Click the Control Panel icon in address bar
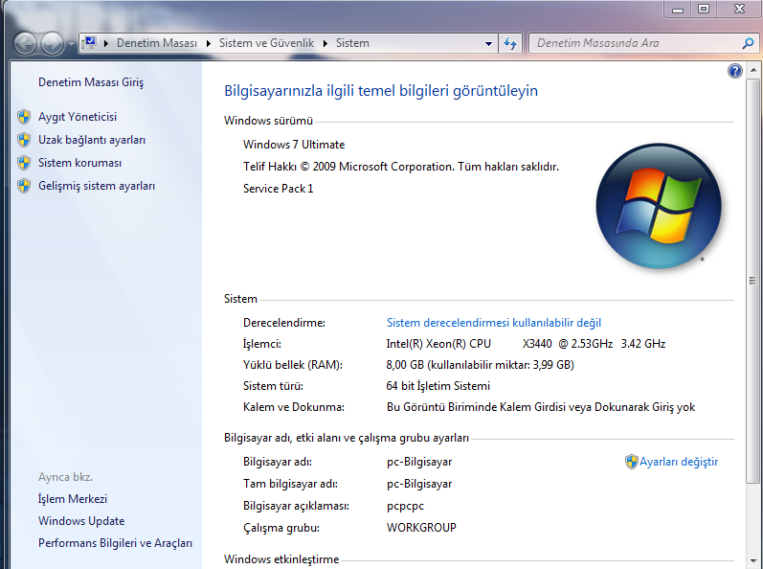 tap(90, 43)
